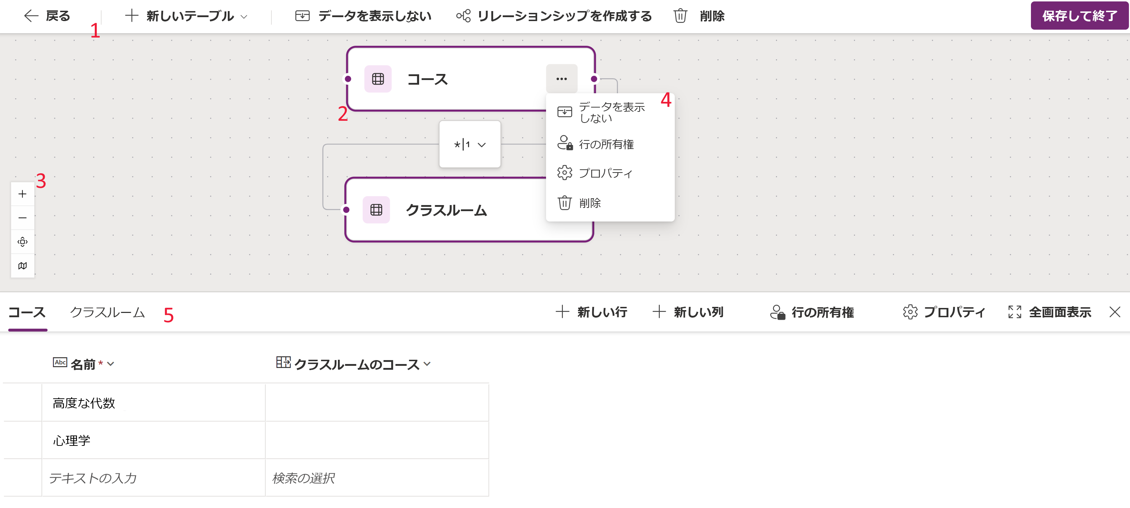The width and height of the screenshot is (1130, 508).
Task: Click the zoom out minus icon
Action: click(23, 218)
